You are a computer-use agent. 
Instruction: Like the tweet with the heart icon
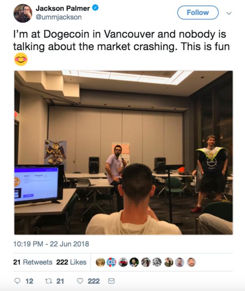[x=80, y=281]
